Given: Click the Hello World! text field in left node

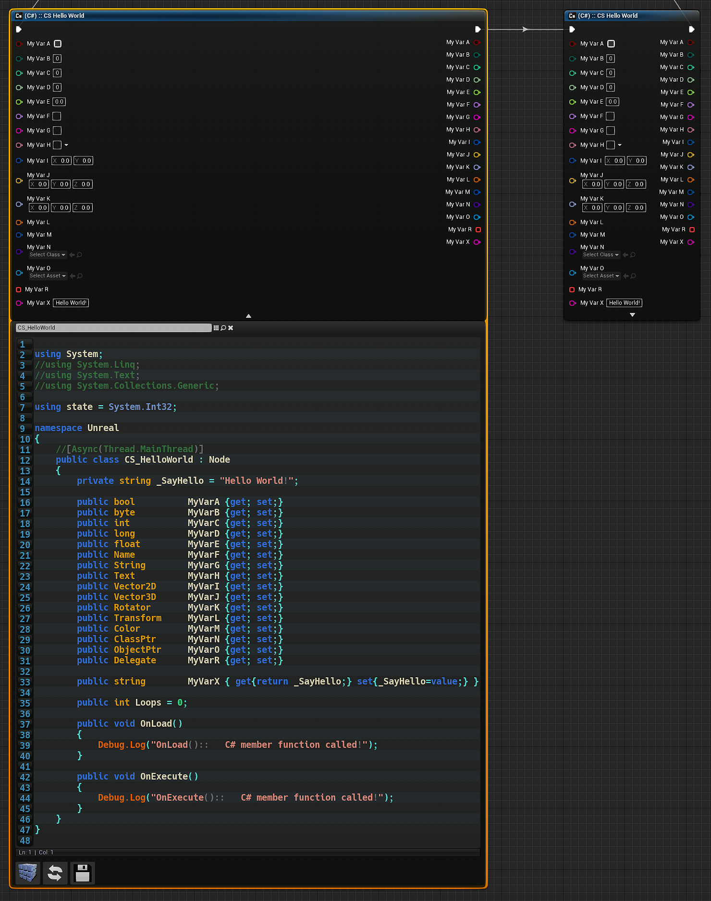Looking at the screenshot, I should point(71,303).
